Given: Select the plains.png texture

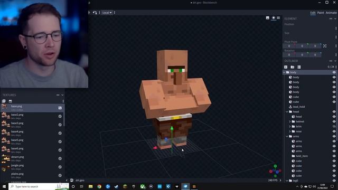Looking at the screenshot, I should [x=32, y=175].
